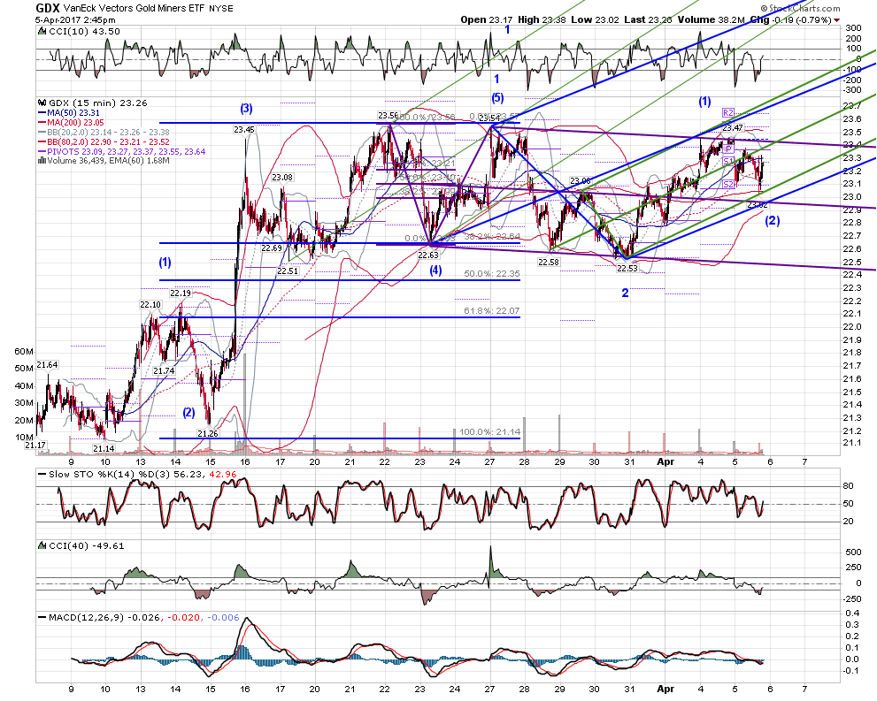Click the 21.26 price low label

coord(207,433)
